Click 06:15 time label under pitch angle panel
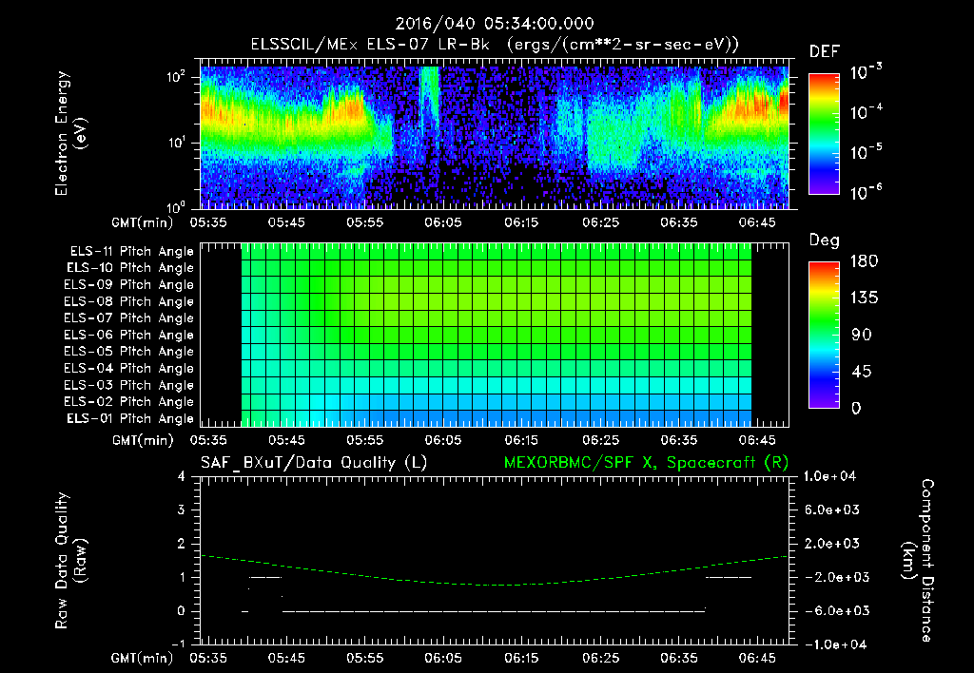 pyautogui.click(x=521, y=440)
